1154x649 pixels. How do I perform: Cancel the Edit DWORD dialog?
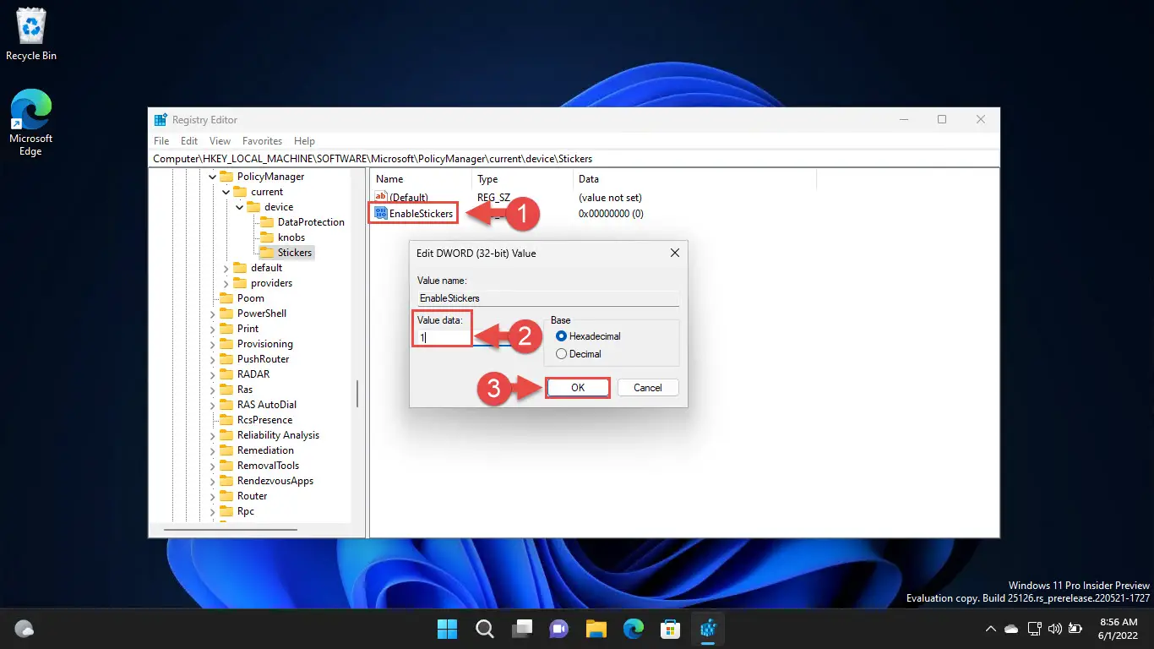[648, 388]
